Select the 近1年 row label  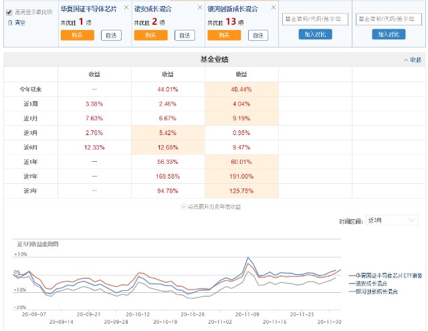(x=30, y=162)
